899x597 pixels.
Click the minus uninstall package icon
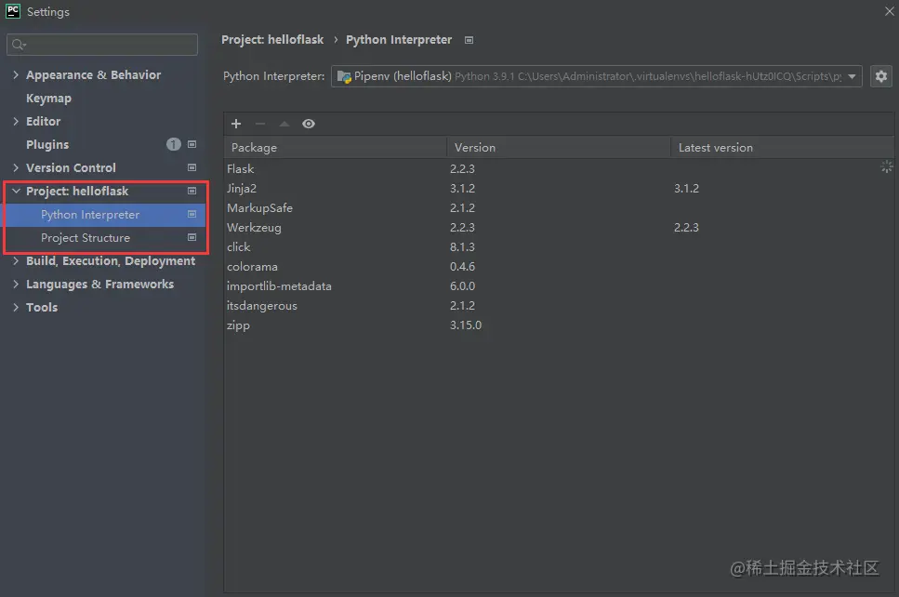point(260,124)
